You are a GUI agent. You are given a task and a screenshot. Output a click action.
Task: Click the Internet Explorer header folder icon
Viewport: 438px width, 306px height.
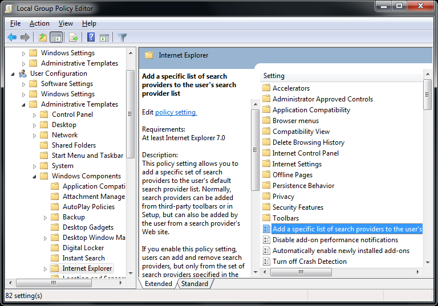point(149,55)
